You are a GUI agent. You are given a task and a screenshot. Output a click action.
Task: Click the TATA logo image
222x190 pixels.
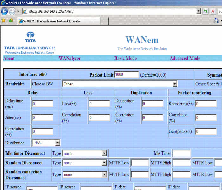(x=30, y=37)
